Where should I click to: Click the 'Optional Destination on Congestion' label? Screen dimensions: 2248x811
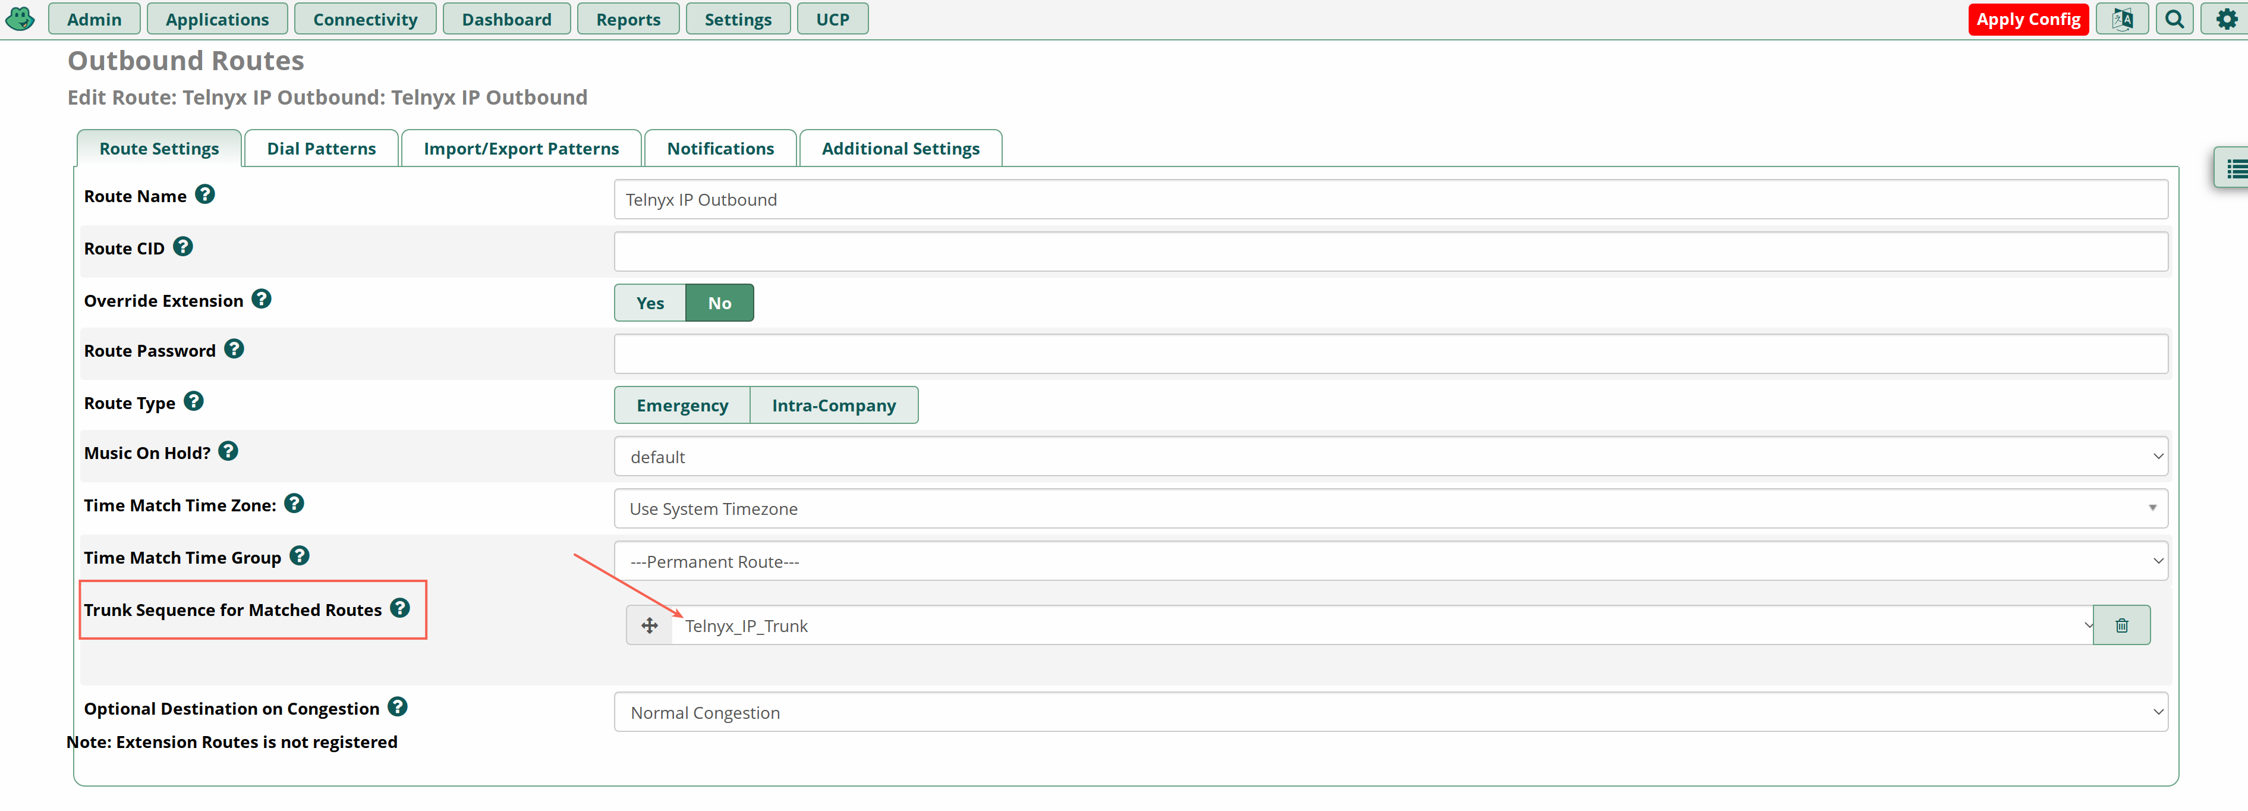coord(231,709)
